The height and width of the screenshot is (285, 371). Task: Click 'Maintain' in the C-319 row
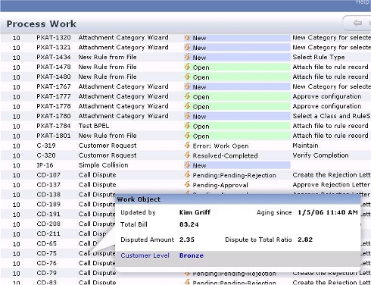coord(305,146)
